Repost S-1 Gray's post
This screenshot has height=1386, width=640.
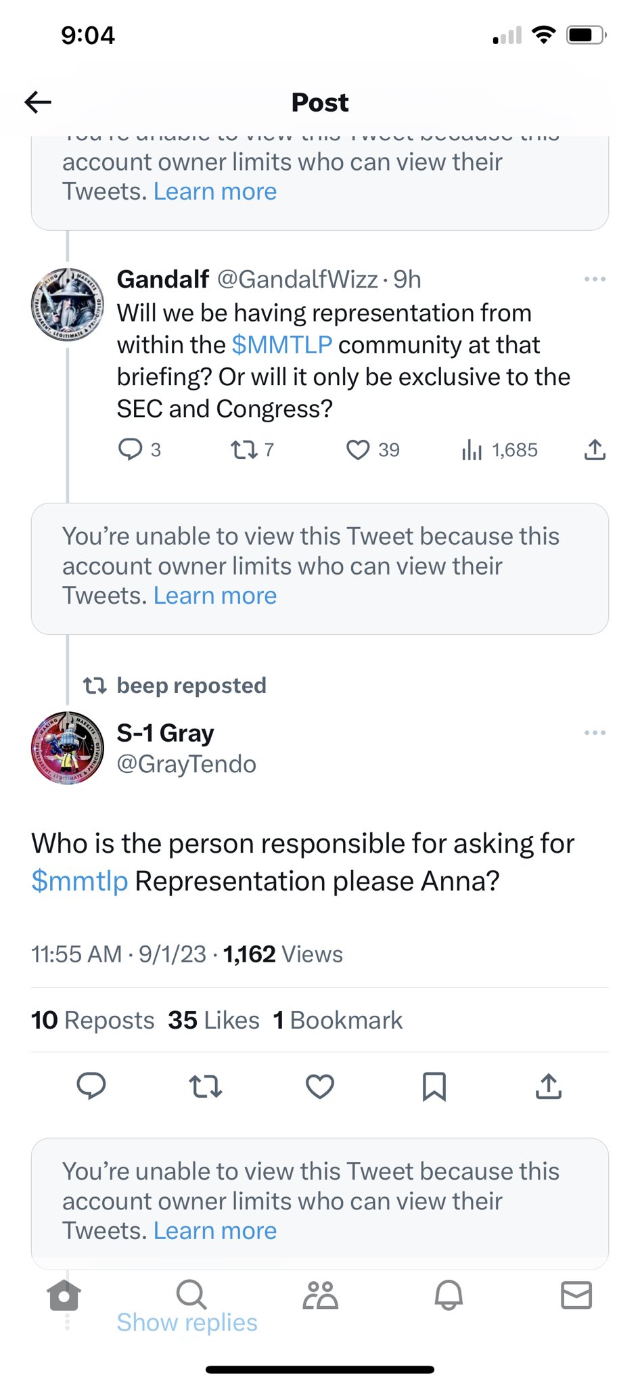point(206,1086)
